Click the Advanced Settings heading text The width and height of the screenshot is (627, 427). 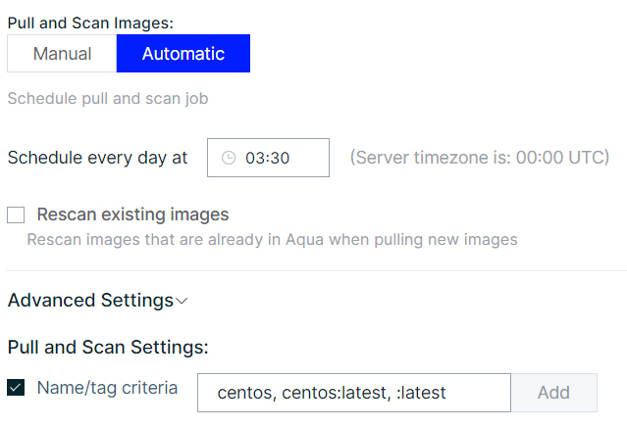90,300
